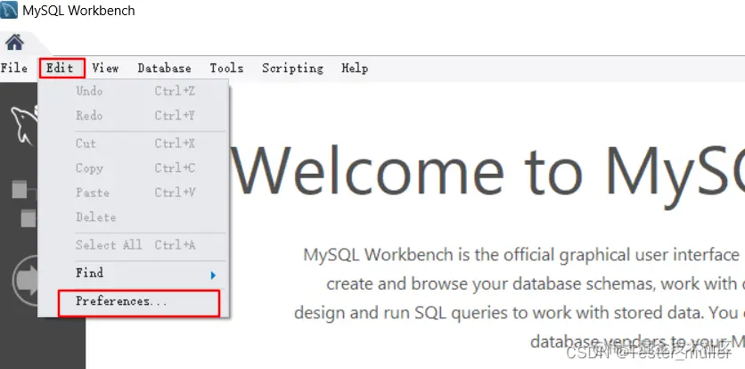Open the Database menu
Image resolution: width=745 pixels, height=369 pixels.
click(x=164, y=69)
